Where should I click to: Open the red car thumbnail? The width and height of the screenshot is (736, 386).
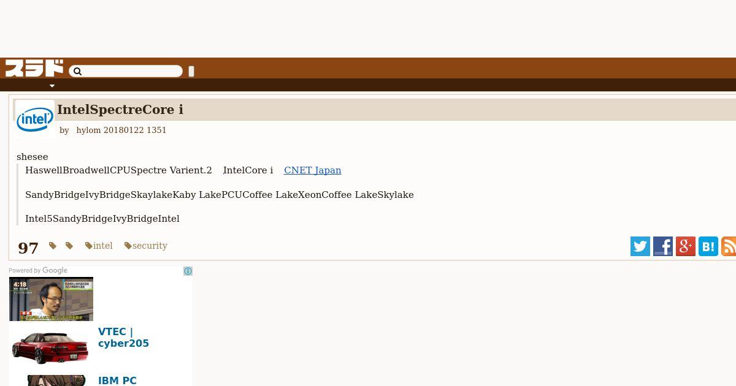pyautogui.click(x=51, y=347)
